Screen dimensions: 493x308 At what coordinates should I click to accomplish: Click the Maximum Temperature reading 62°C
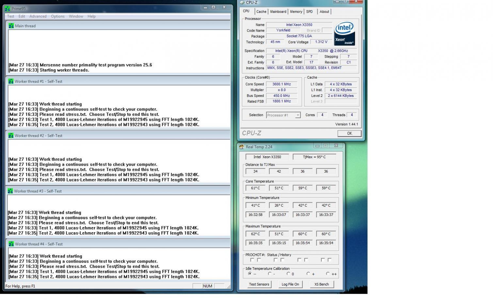coord(255,234)
